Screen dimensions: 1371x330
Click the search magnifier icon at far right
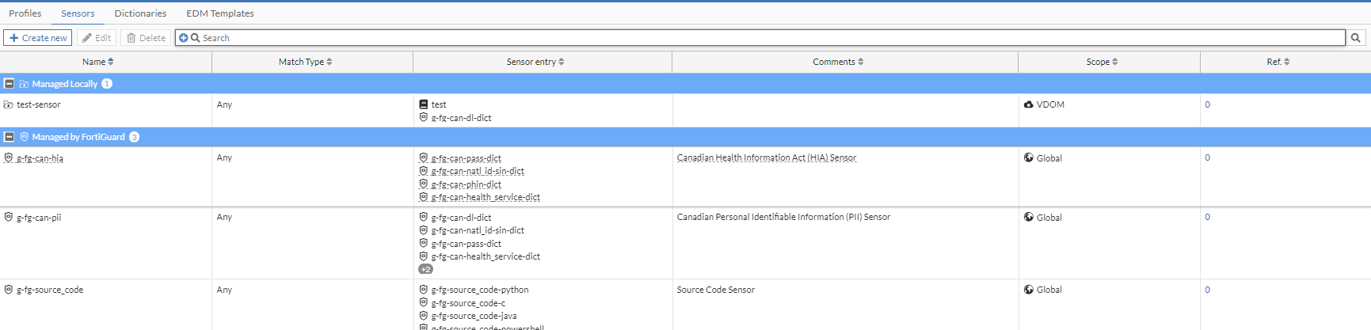(1356, 38)
